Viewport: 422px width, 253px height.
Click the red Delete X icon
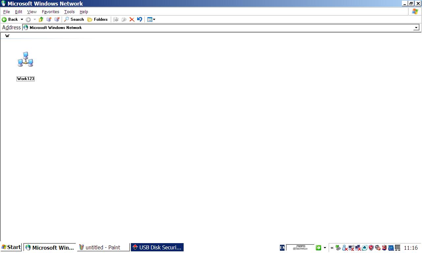132,19
